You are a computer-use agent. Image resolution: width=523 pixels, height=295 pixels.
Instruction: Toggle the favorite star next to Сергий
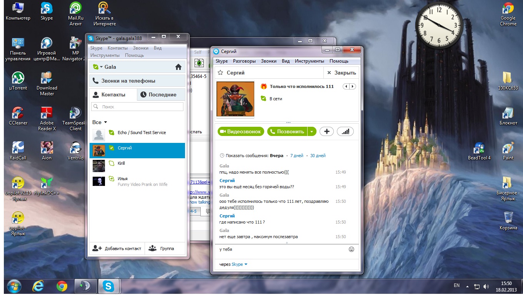tap(220, 73)
